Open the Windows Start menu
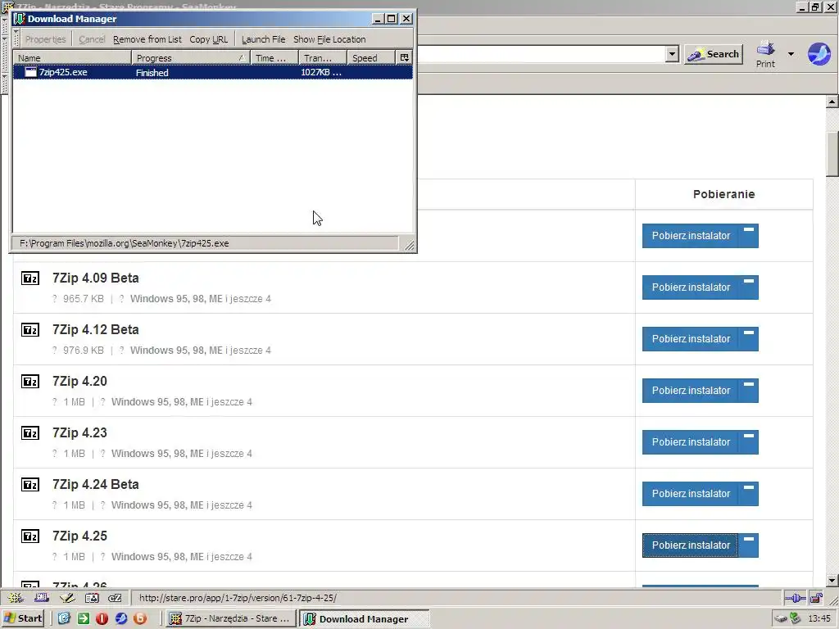Image resolution: width=839 pixels, height=629 pixels. tap(23, 618)
